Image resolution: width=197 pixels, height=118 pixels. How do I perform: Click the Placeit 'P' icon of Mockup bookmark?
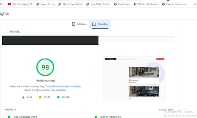(135, 4)
